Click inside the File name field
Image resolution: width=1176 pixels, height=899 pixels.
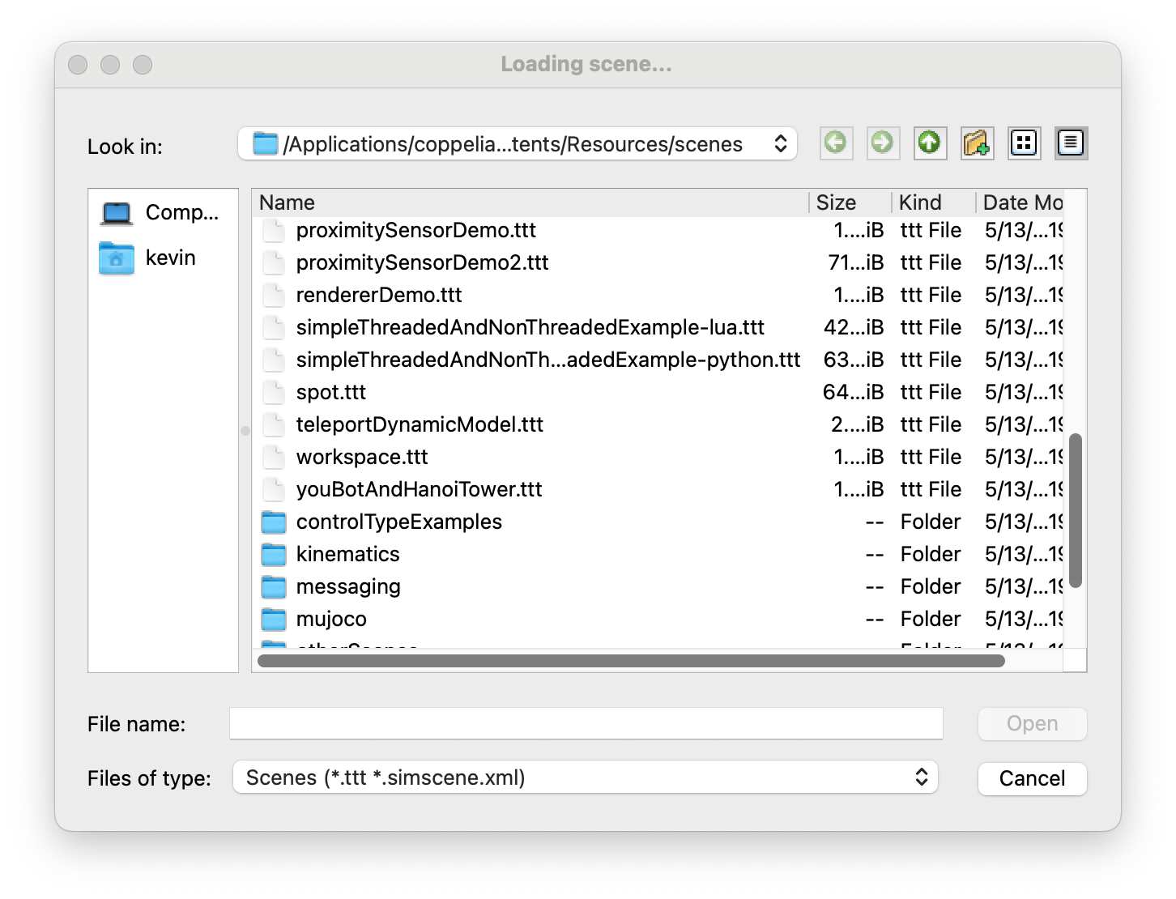click(586, 723)
